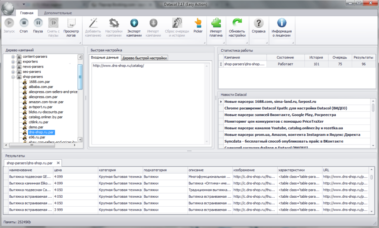Viewport: 379px width, 228px height.
Task: Select 1688.com.par campaign
Action: point(39,82)
